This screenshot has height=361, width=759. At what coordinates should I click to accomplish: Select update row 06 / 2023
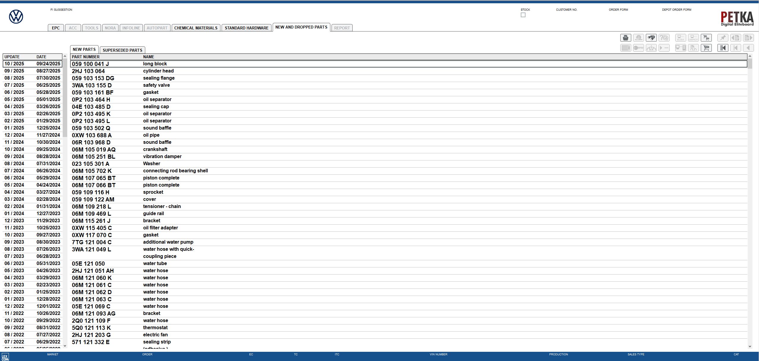click(x=32, y=263)
